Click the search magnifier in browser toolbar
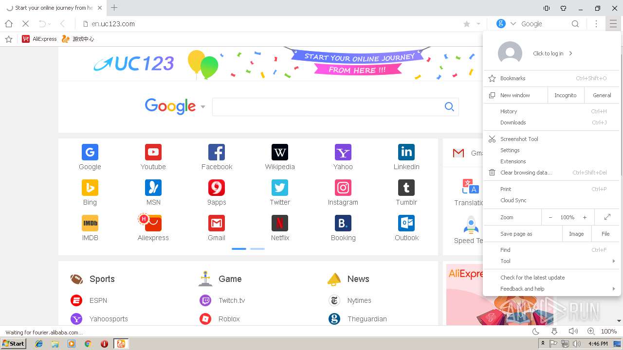The image size is (623, 350). click(575, 24)
